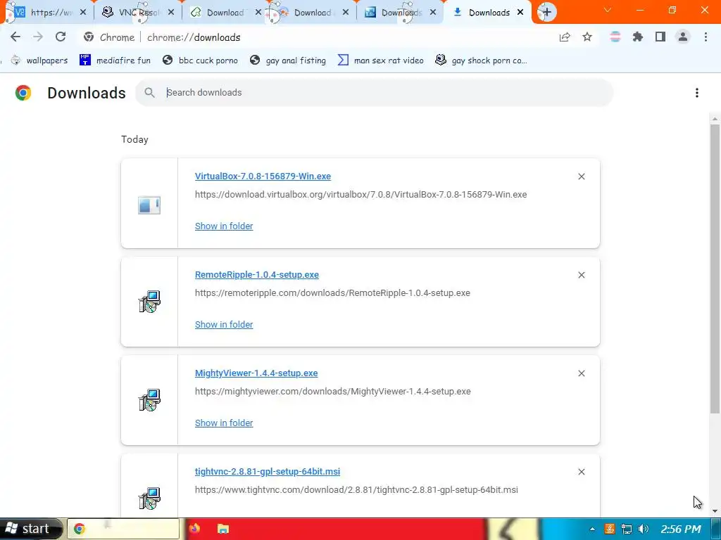This screenshot has width=721, height=540.
Task: Open the profile avatar menu
Action: point(683,37)
